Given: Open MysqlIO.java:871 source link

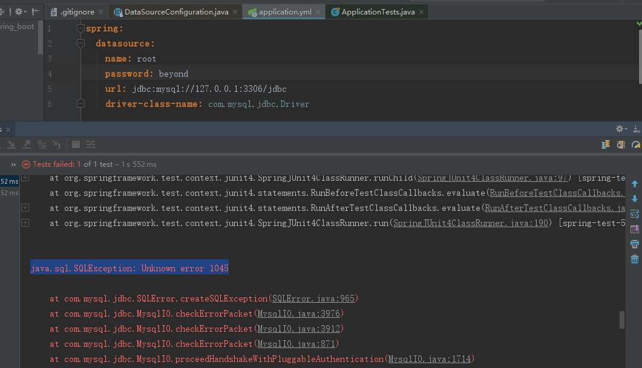Looking at the screenshot, I should [x=296, y=344].
